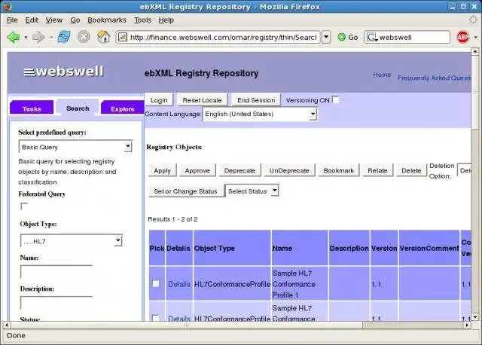
Task: Click the Bookmark button
Action: coord(338,171)
